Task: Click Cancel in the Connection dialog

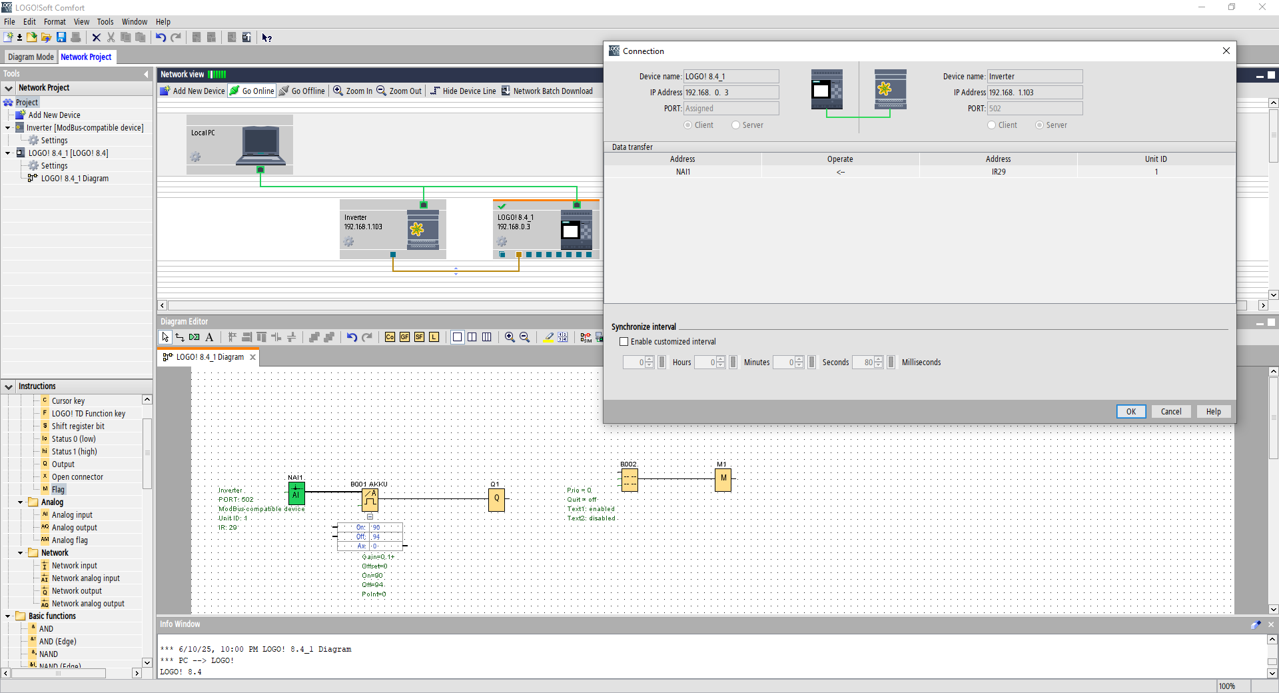Action: (1170, 412)
